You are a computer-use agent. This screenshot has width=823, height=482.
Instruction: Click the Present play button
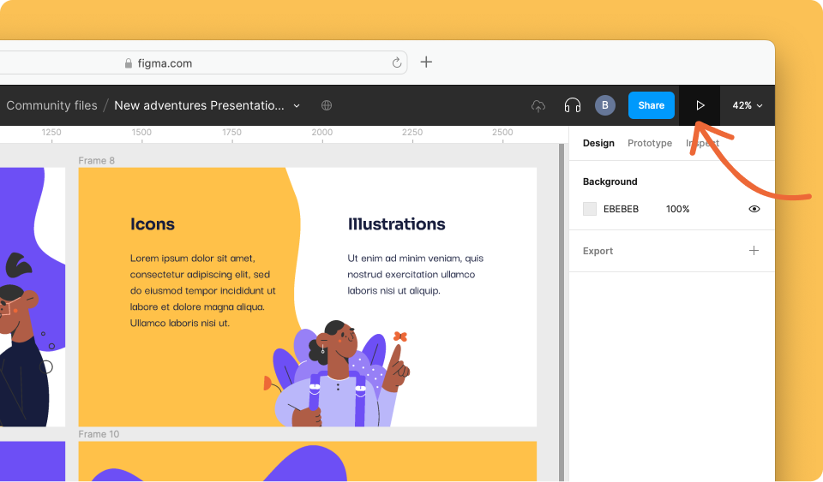pyautogui.click(x=700, y=105)
